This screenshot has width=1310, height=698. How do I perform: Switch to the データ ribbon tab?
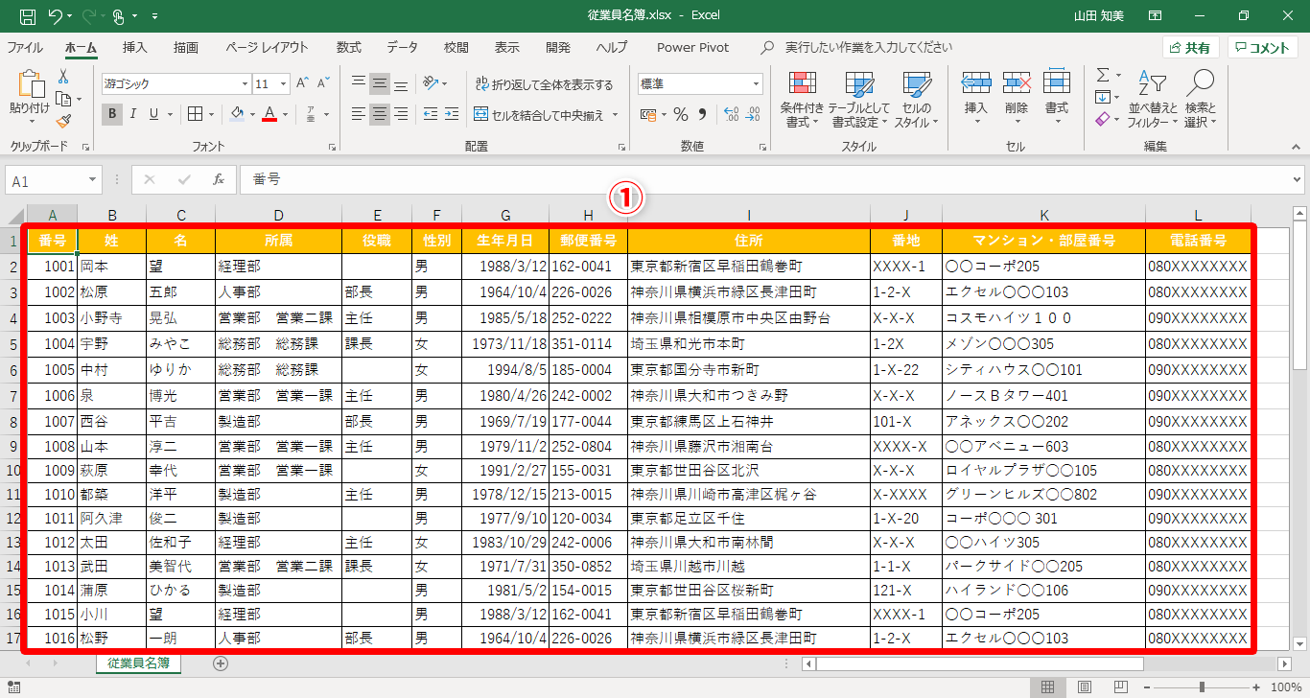(x=403, y=47)
